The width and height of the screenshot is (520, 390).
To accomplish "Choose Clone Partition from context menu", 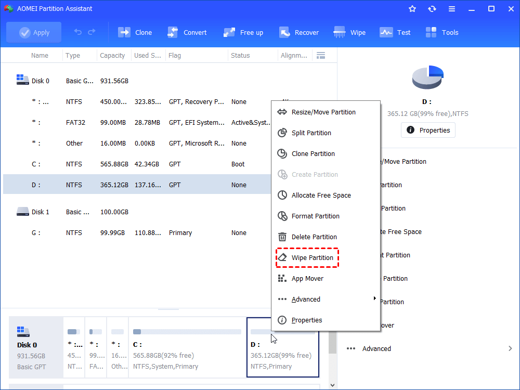I will coord(326,154).
